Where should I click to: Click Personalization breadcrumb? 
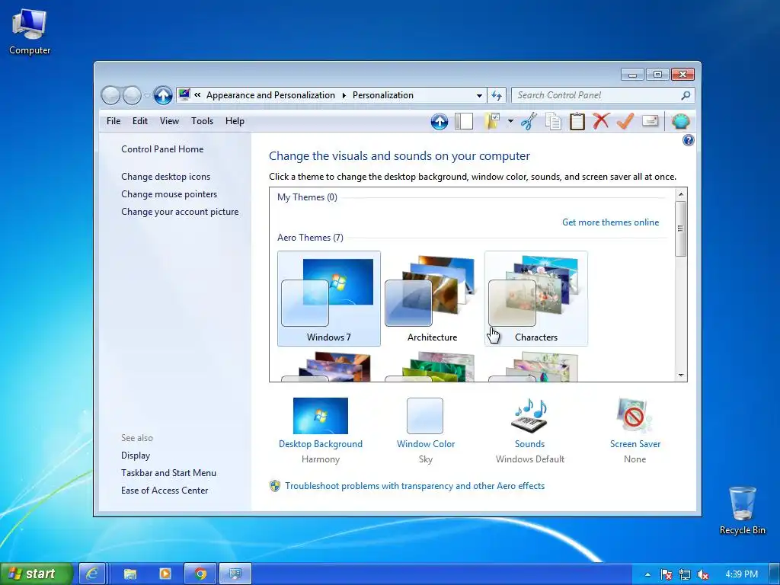(383, 95)
